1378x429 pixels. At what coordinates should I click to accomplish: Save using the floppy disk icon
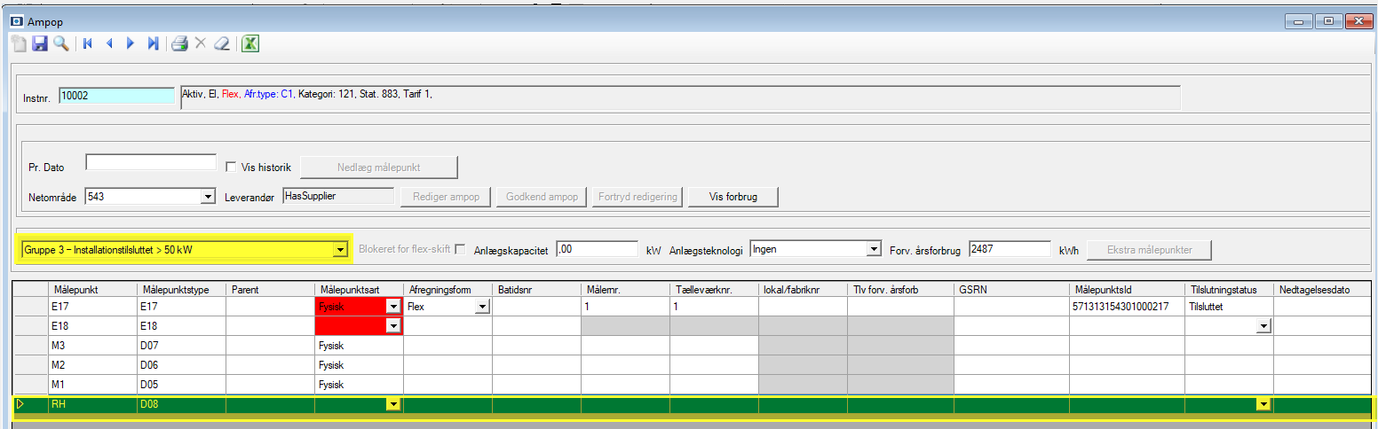[40, 43]
